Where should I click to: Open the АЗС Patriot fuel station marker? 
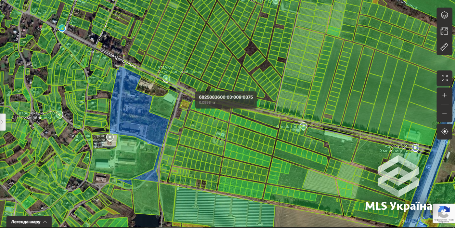pyautogui.click(x=415, y=148)
